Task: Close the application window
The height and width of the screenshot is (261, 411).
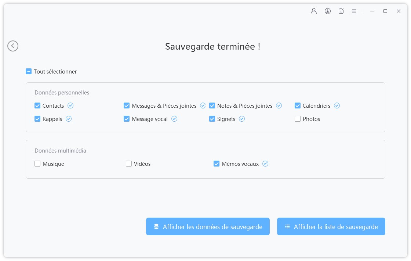Action: (399, 11)
